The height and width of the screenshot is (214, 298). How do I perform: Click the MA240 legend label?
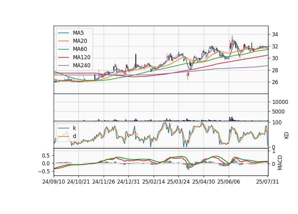82,65
